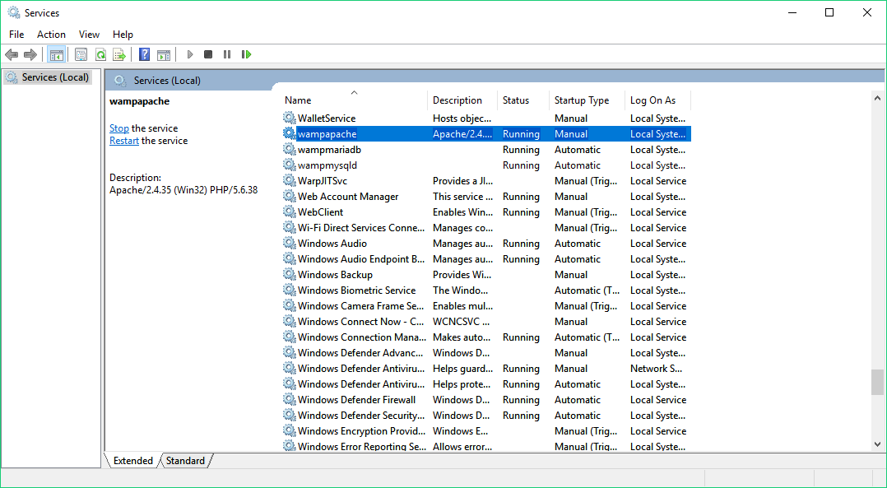Image resolution: width=887 pixels, height=488 pixels.
Task: Click the 'This service ...' description cell
Action: click(x=462, y=197)
